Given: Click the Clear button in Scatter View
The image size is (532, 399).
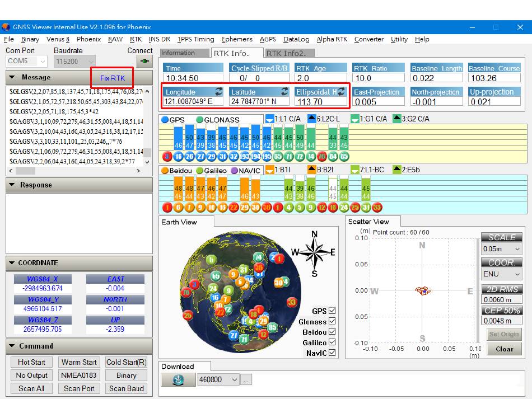Looking at the screenshot, I should pos(504,349).
